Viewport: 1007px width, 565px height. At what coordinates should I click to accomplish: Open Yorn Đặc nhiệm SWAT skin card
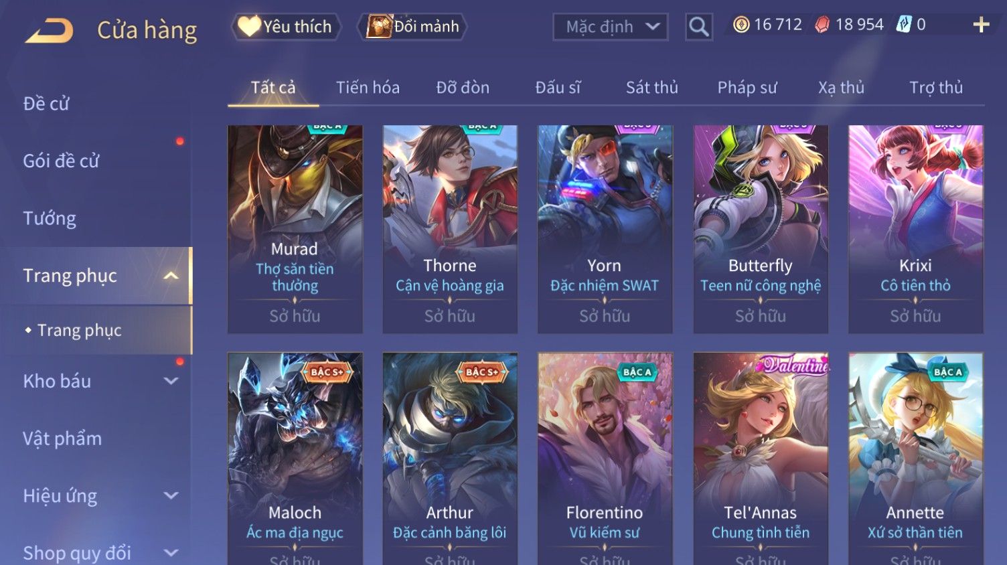[605, 229]
